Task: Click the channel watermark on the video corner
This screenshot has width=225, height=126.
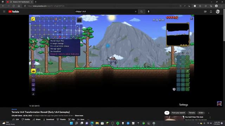Action: pyautogui.click(x=219, y=104)
